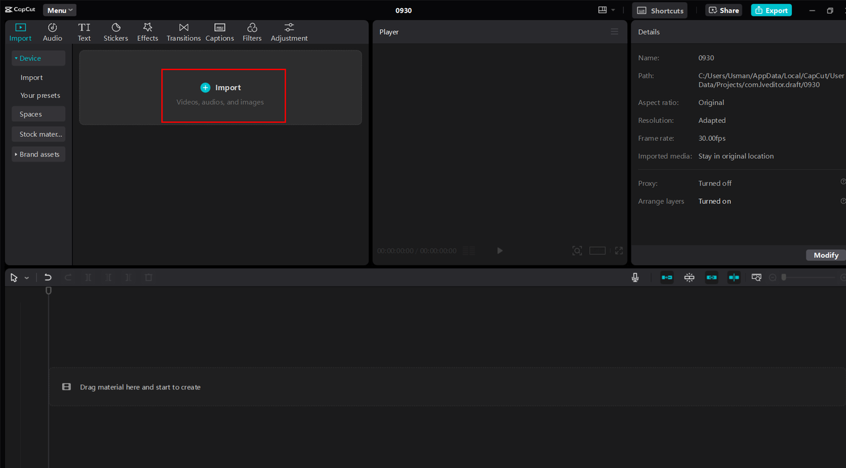
Task: Open Your presets in sidebar
Action: (40, 95)
